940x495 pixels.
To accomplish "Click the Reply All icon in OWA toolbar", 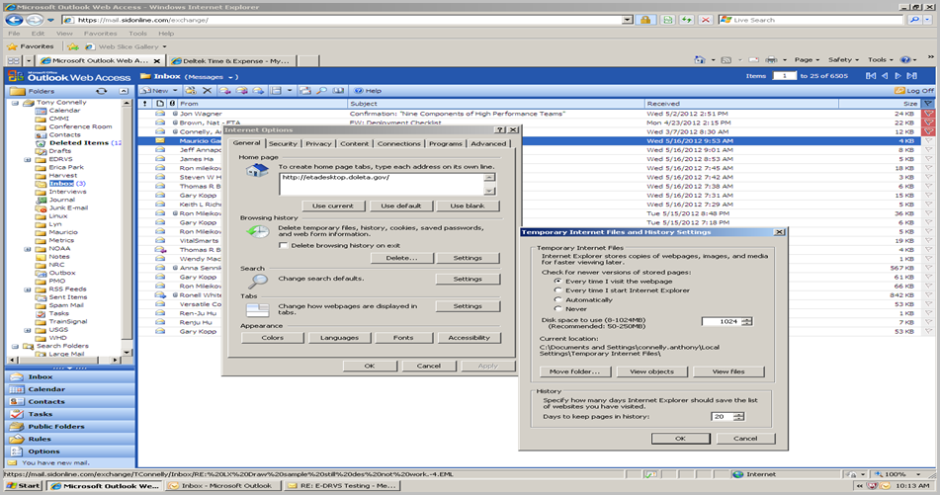I will click(x=241, y=91).
